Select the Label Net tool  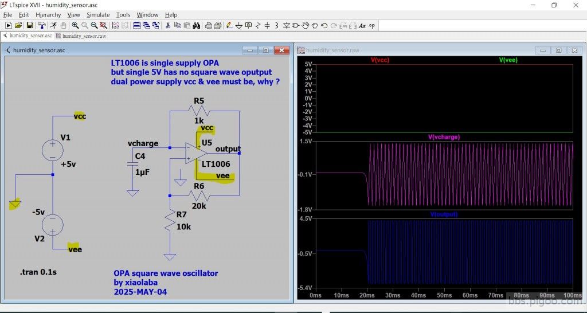point(248,25)
